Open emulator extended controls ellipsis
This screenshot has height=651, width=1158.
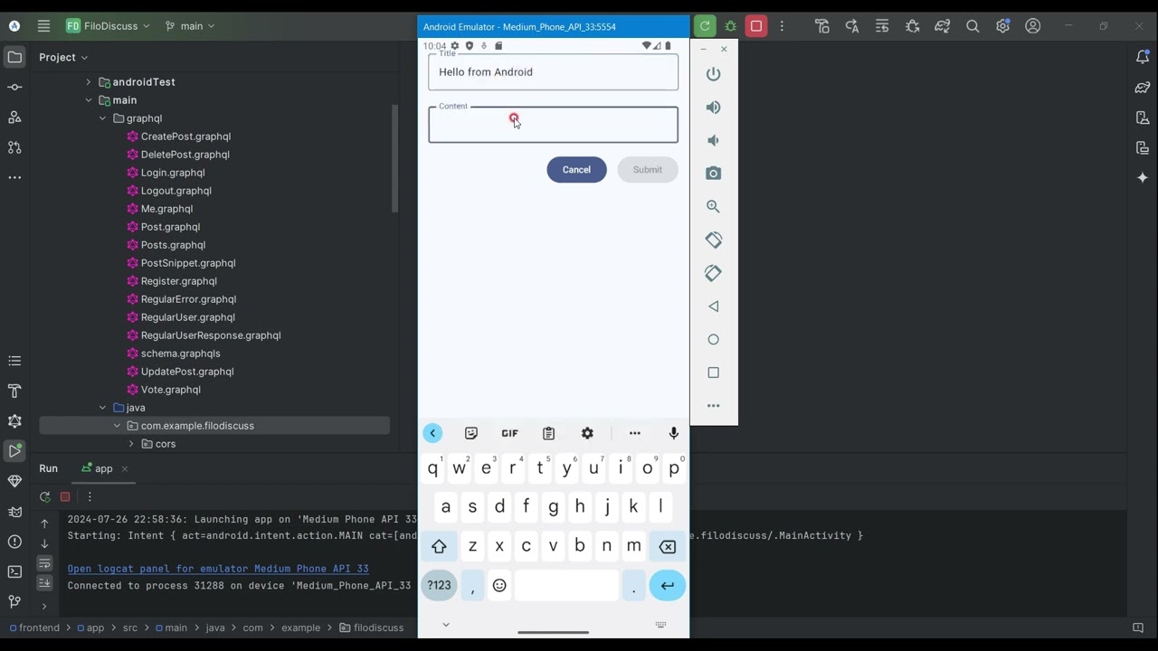pos(714,406)
